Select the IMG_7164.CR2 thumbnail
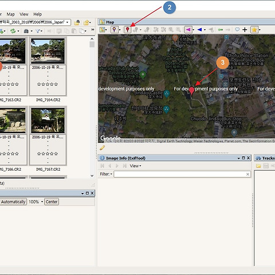 click(x=48, y=51)
